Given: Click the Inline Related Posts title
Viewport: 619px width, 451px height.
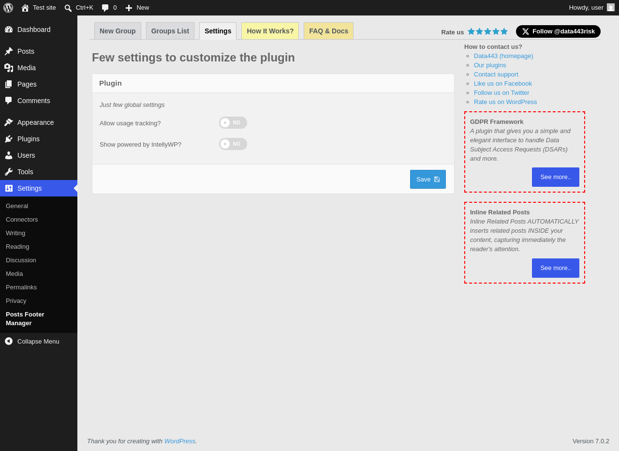Looking at the screenshot, I should pos(500,212).
